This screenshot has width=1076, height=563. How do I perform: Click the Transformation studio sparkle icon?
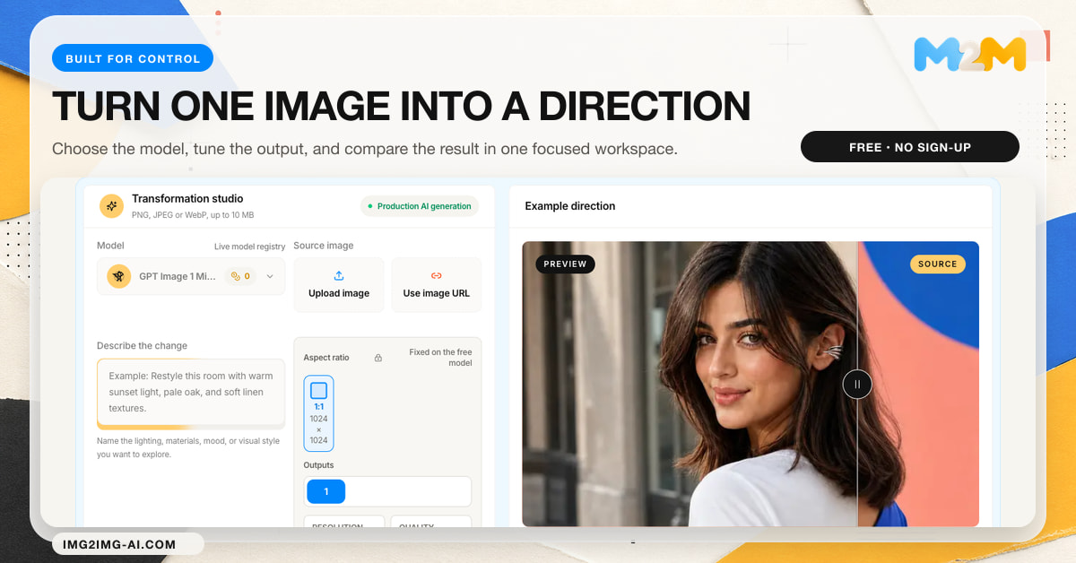(112, 206)
